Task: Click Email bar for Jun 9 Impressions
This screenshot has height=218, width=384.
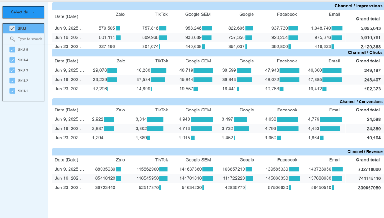Action: [x=337, y=28]
